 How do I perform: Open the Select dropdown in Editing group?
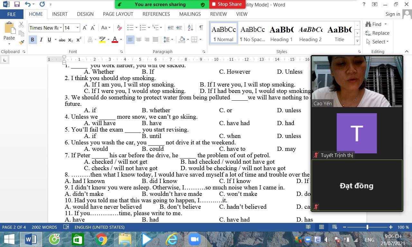[378, 42]
